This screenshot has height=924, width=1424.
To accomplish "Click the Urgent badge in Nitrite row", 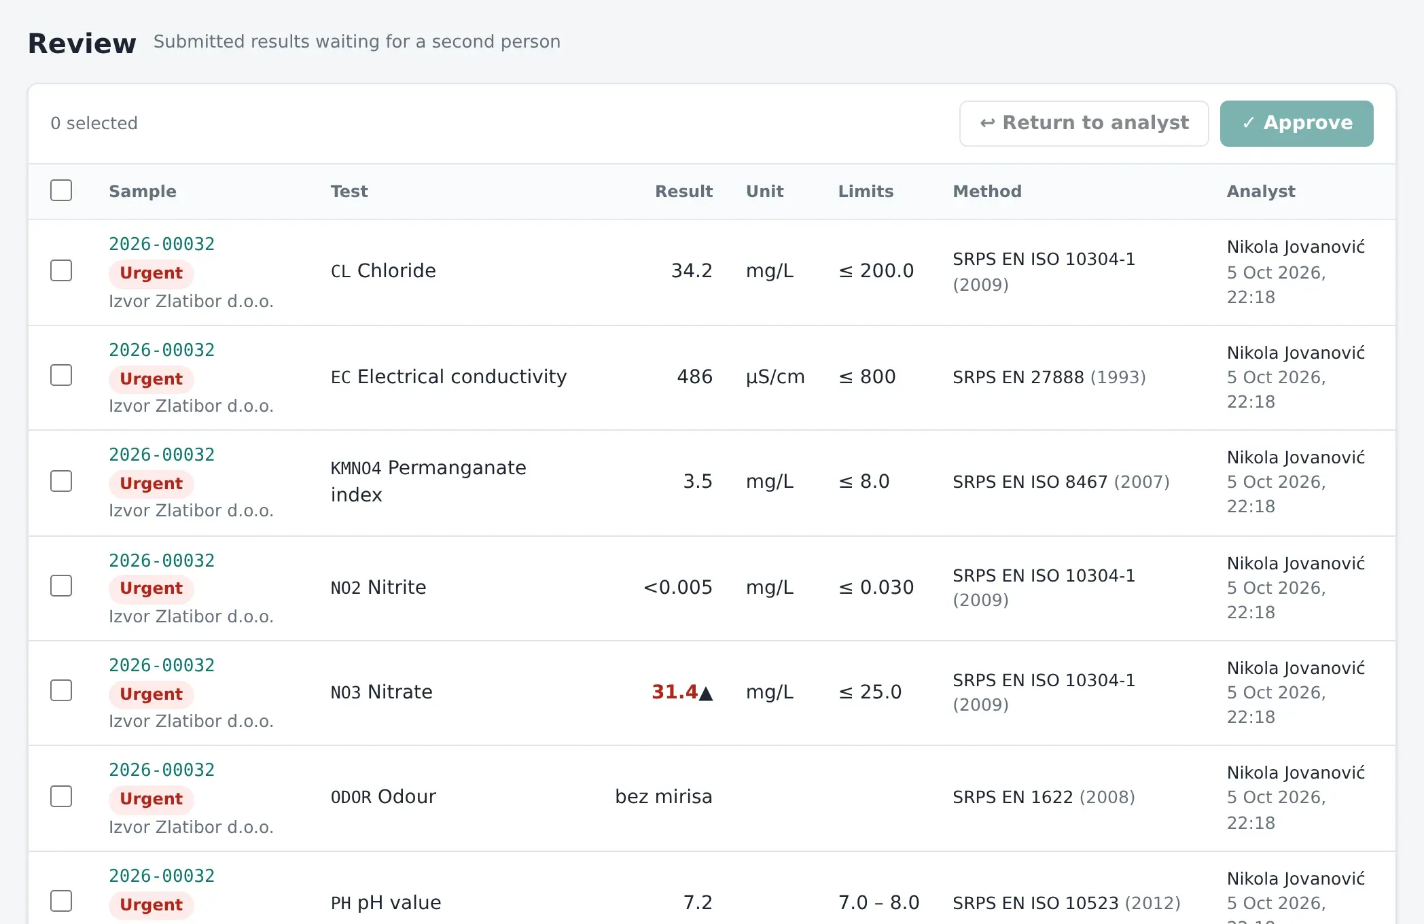I will click(x=151, y=588).
